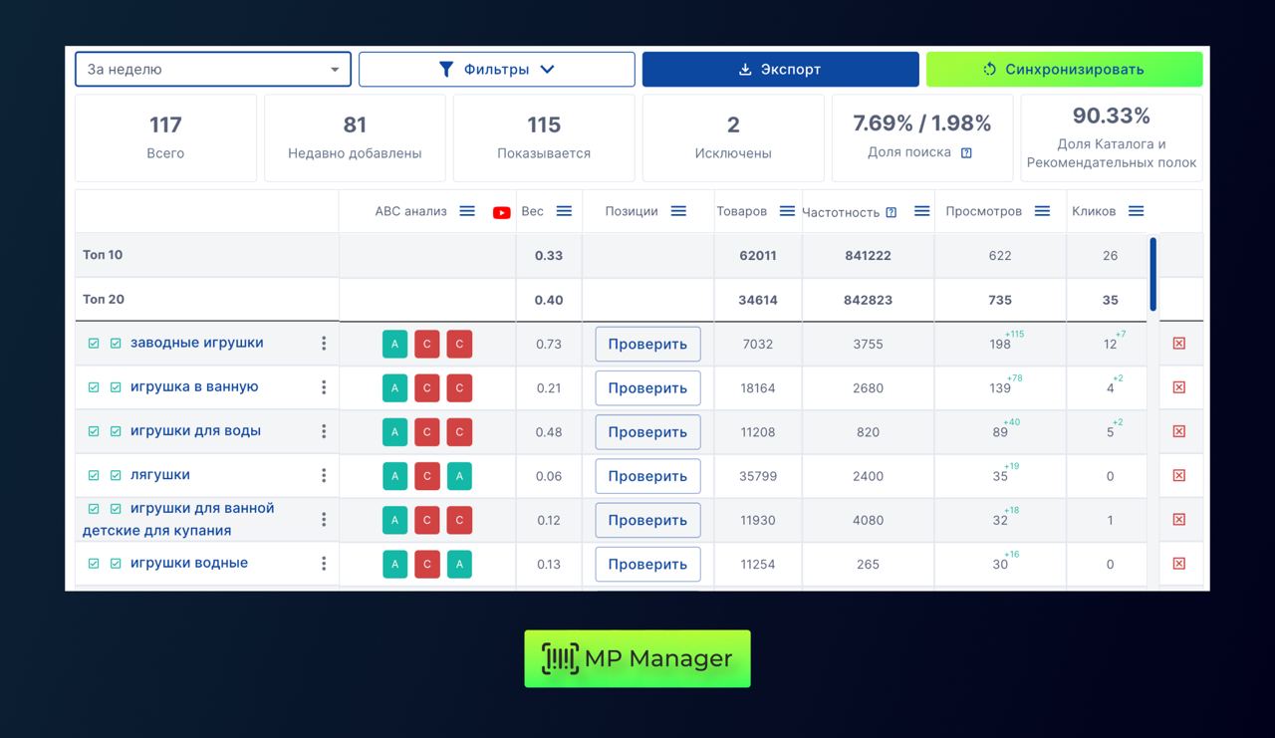Delete the игрушки водные row via red X
Image resolution: width=1275 pixels, height=738 pixels.
(1179, 564)
